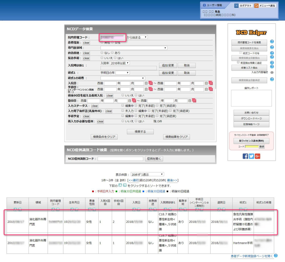Enable 前回抽出結果に追記 checkbox
The image size is (285, 262).
238,62
